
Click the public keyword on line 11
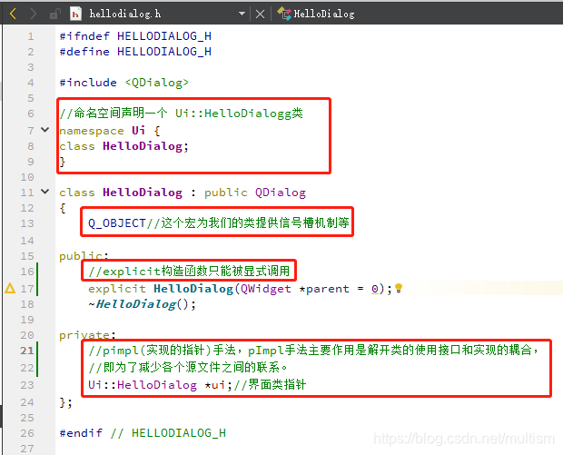tap(226, 193)
